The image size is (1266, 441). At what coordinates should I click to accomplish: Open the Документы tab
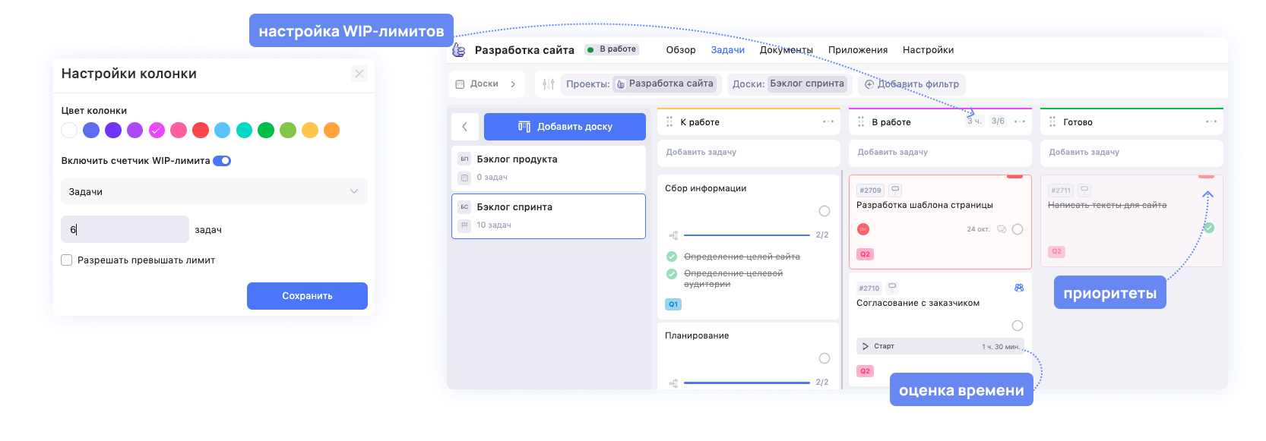click(x=787, y=50)
